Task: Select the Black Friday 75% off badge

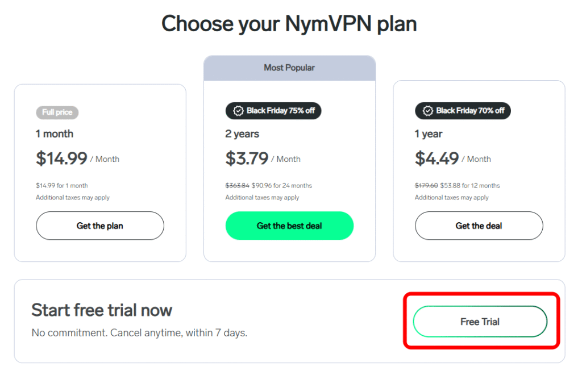Action: pos(273,111)
